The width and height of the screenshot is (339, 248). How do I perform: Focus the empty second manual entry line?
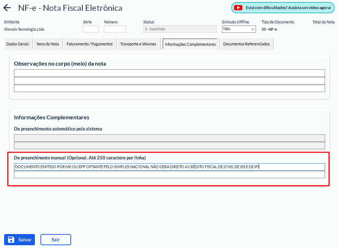169,175
